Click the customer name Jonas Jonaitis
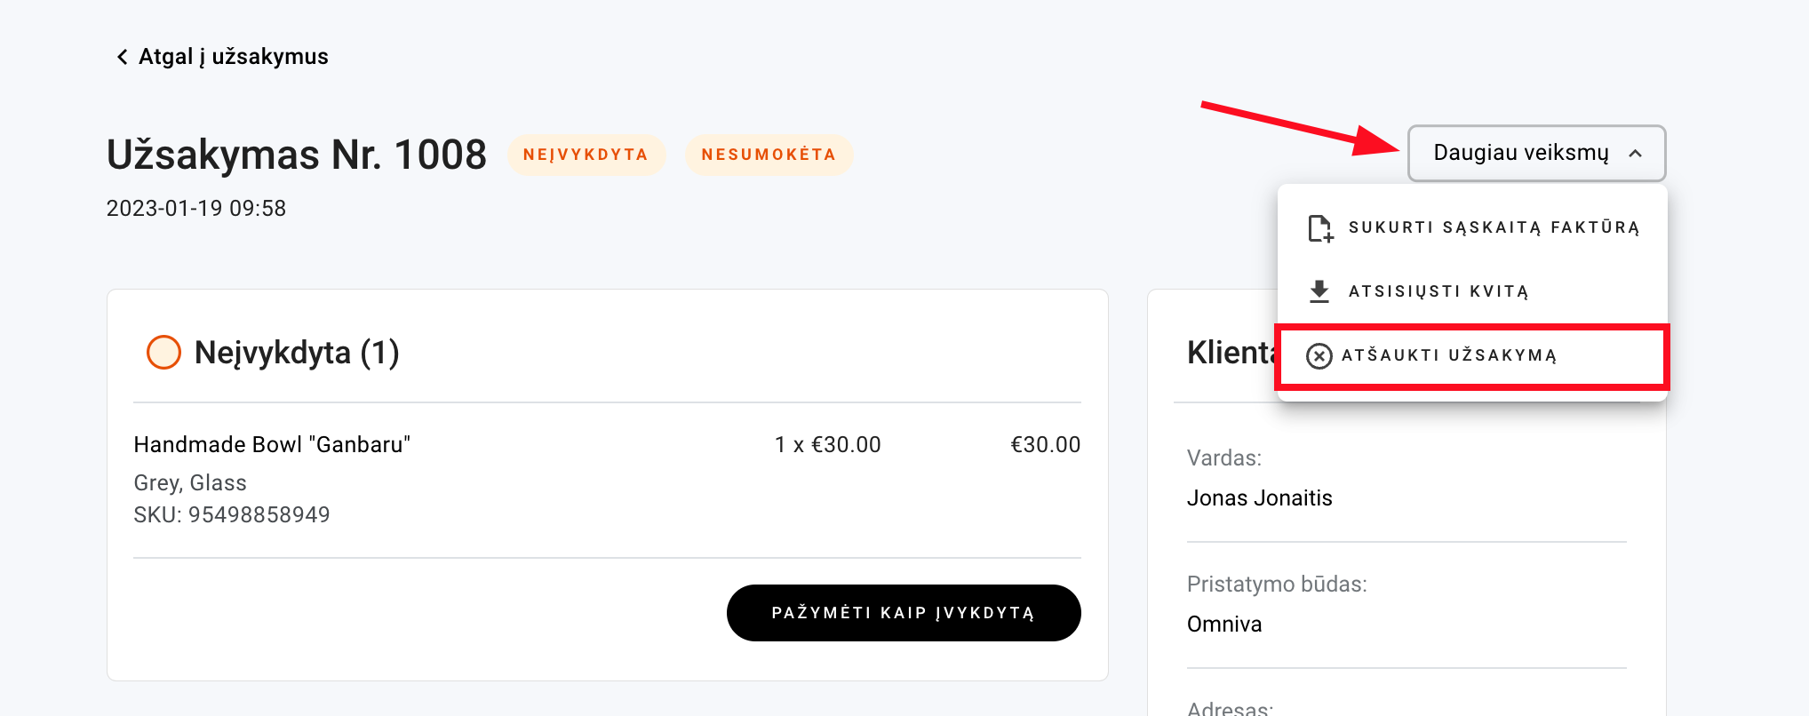 [x=1259, y=498]
